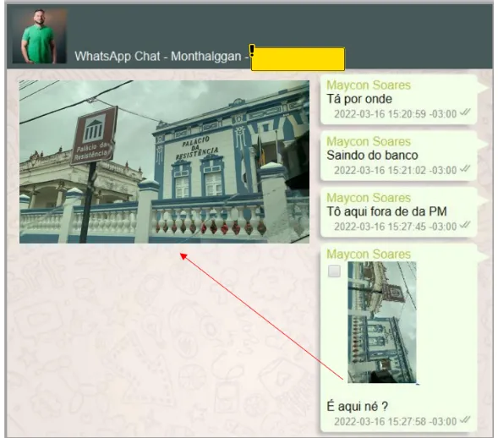This screenshot has width=498, height=438.
Task: Click timestamp 2022-03-16 15:27:58 -03:00
Action: pos(395,421)
